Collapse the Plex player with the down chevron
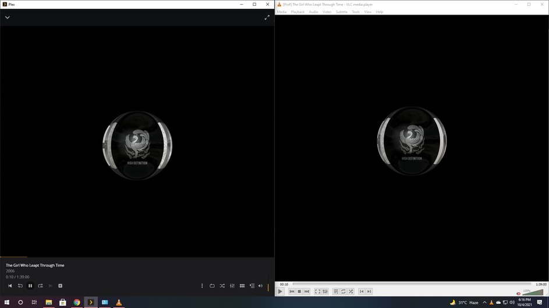 (8, 17)
